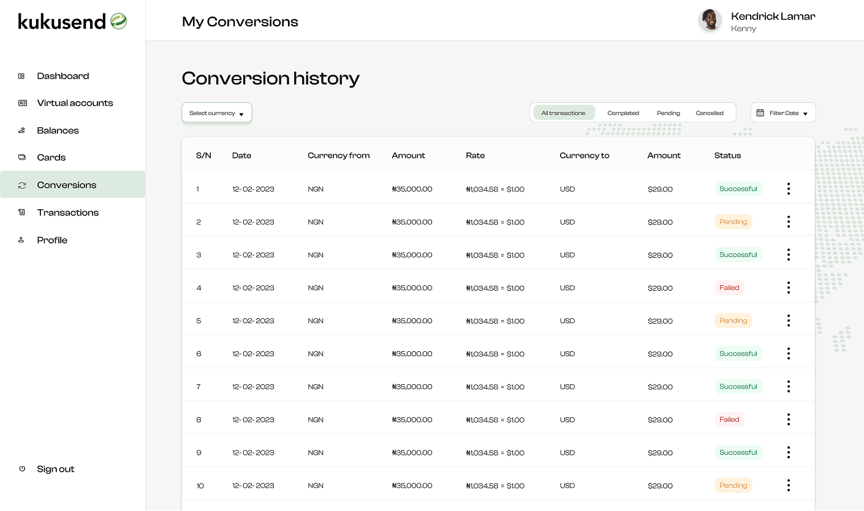Open the Select currency dropdown
864x511 pixels.
216,113
